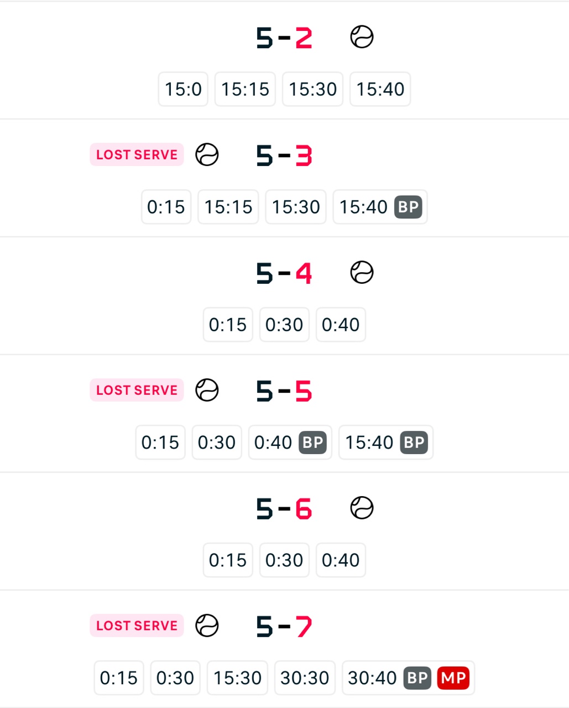This screenshot has height=708, width=569.
Task: Click tennis ball icon beside 5-7 score
Action: click(x=207, y=626)
